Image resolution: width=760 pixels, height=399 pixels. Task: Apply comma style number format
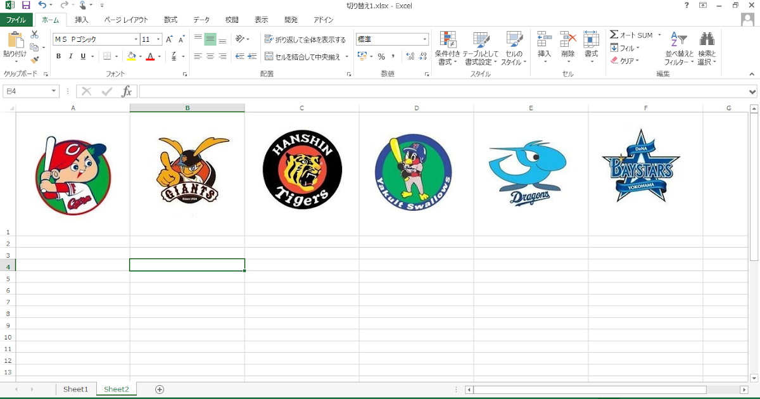pos(393,56)
